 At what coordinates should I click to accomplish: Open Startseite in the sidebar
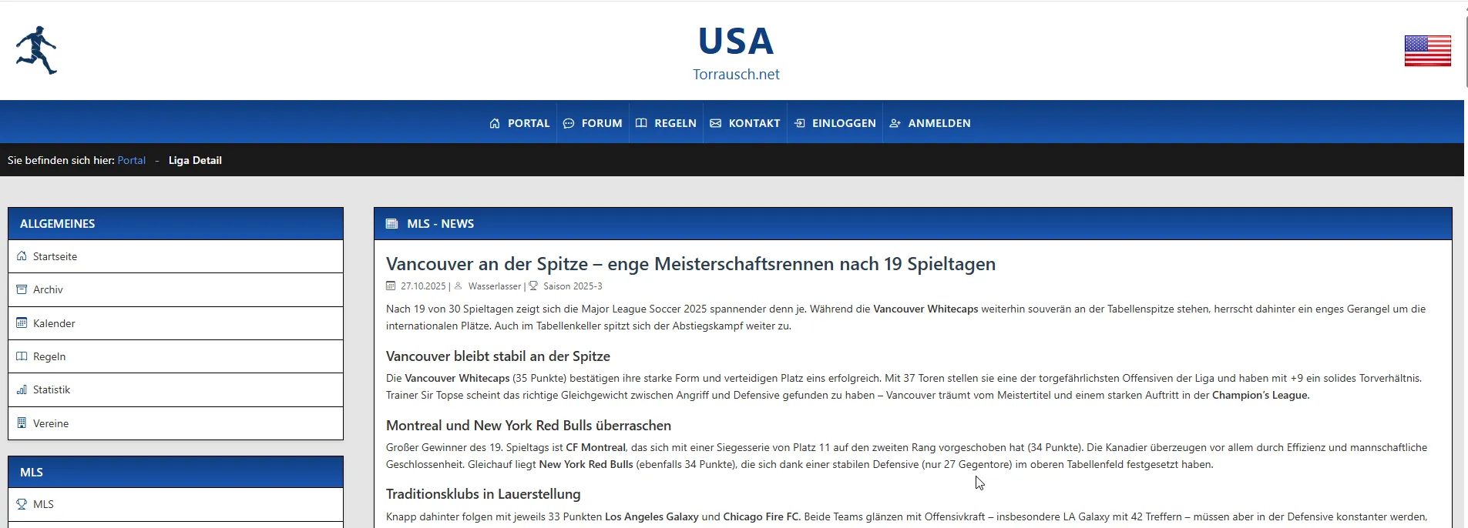(x=176, y=256)
